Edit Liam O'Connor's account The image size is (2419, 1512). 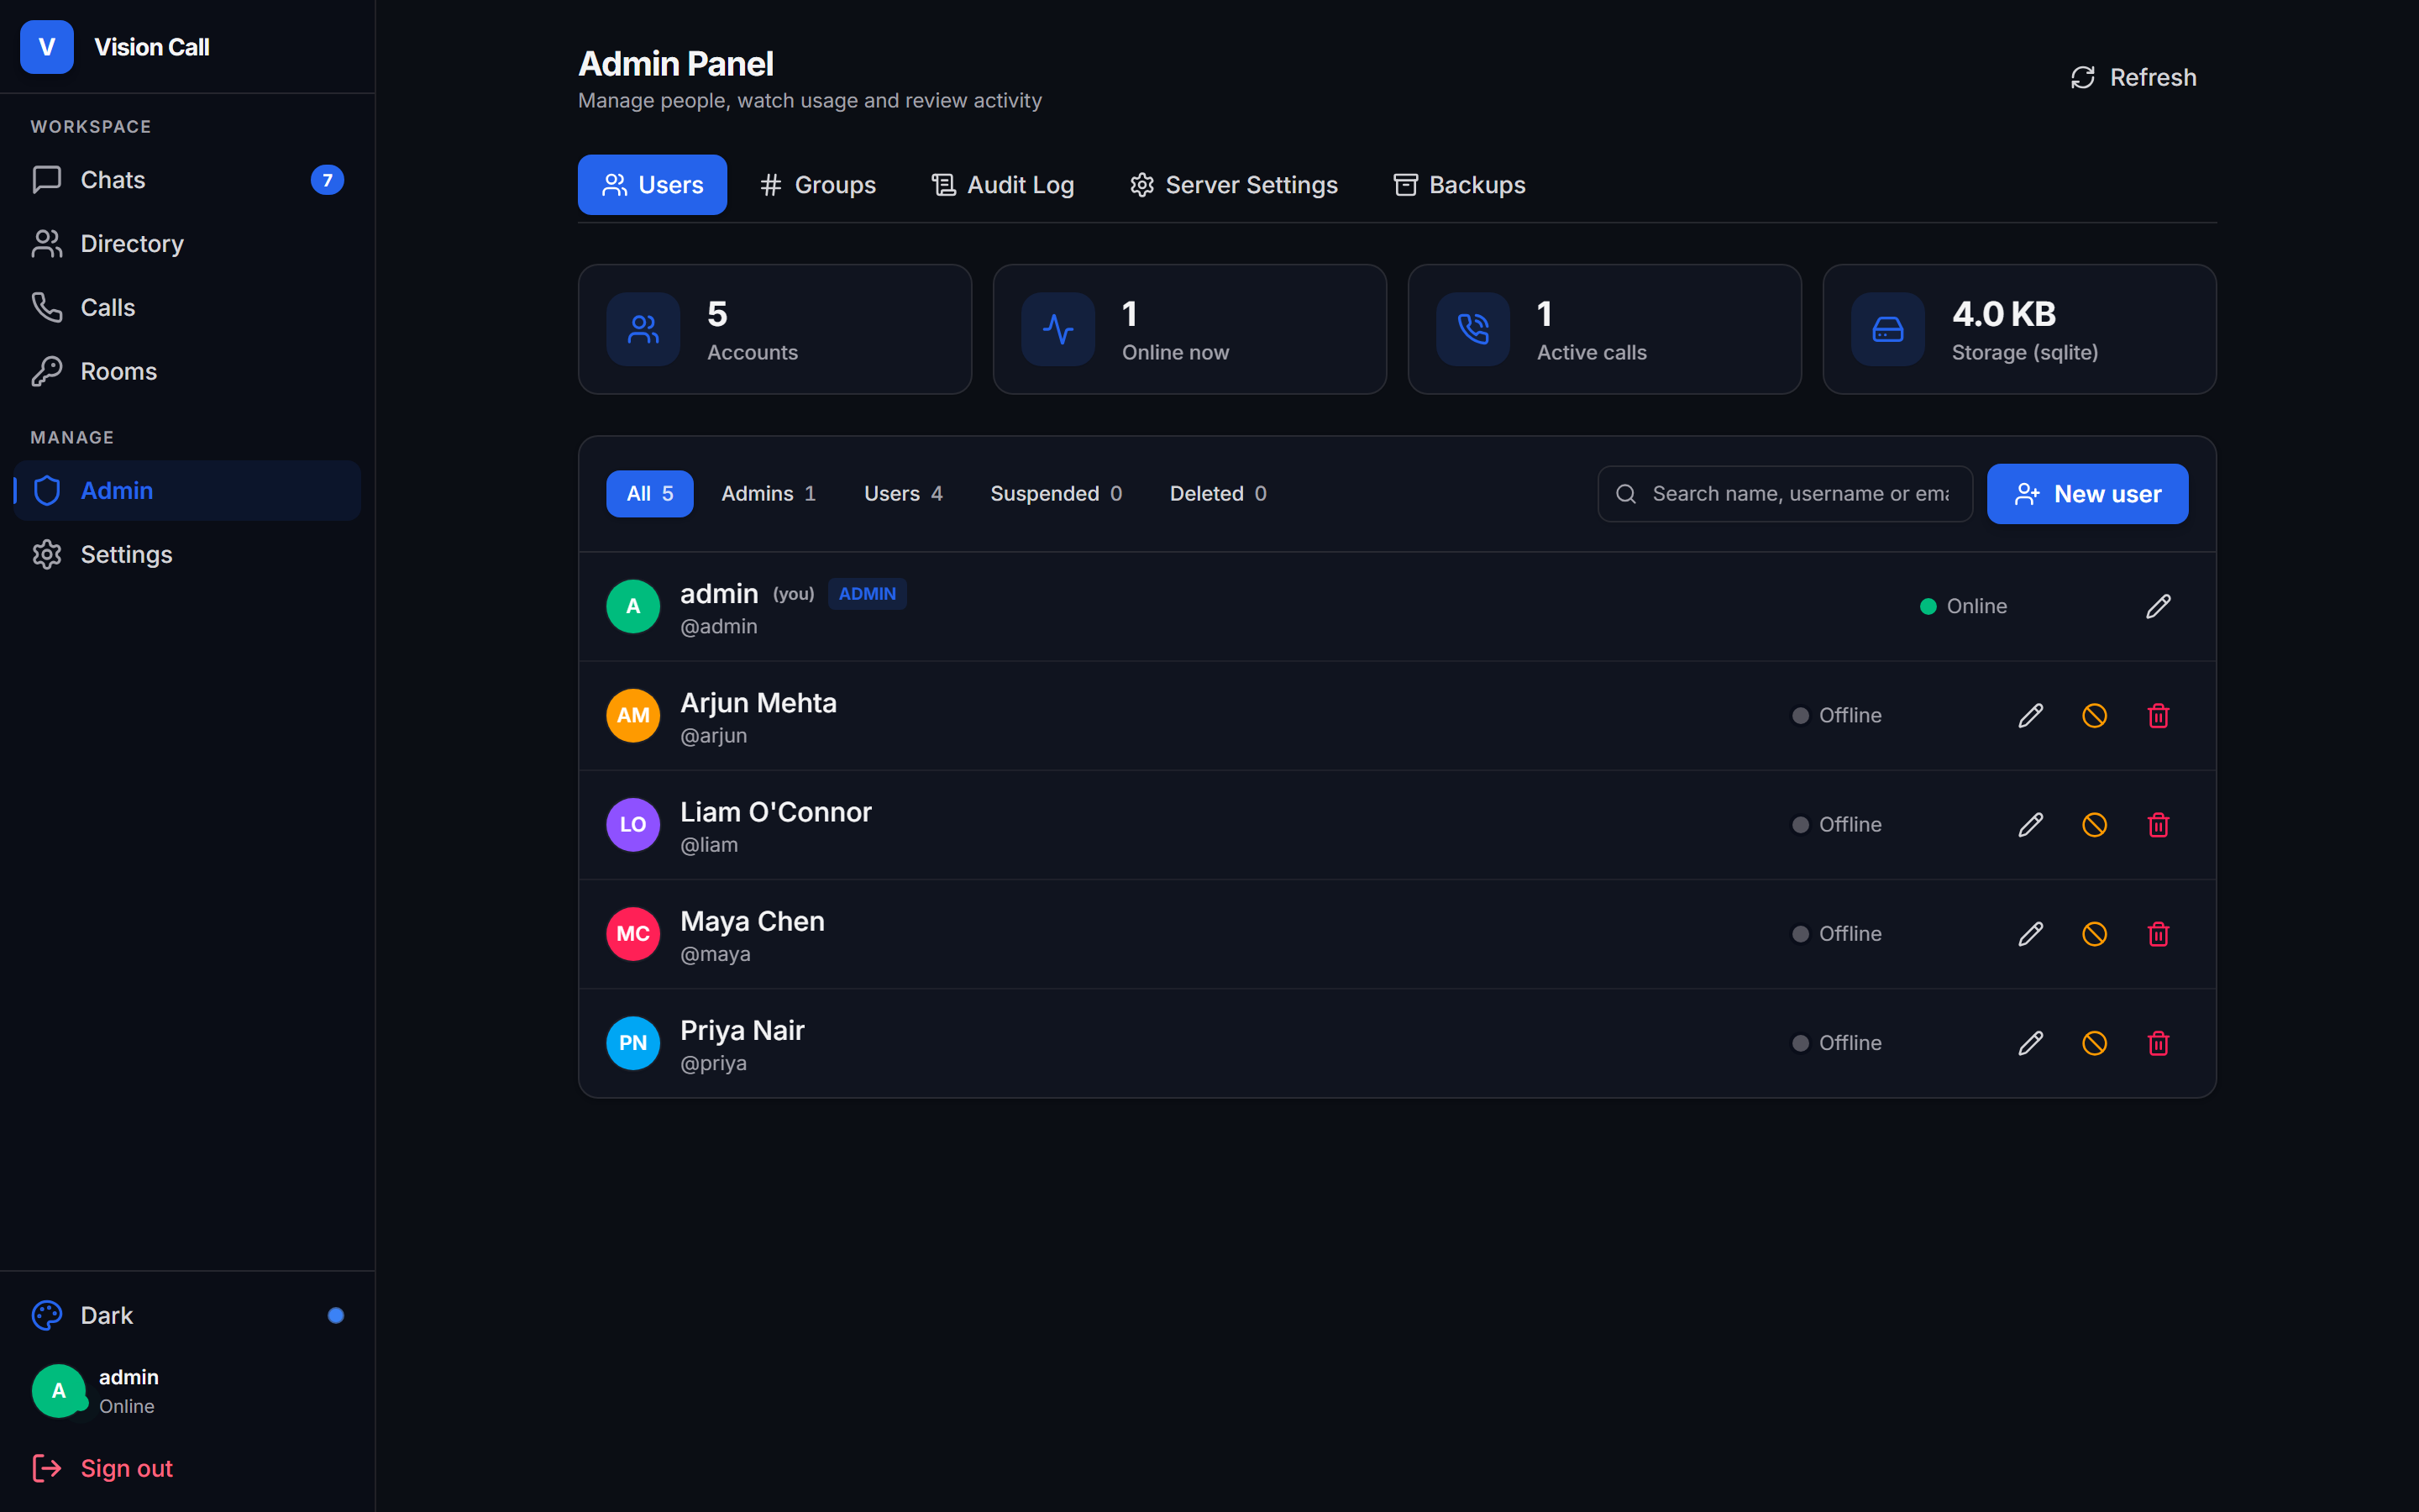pos(2030,824)
